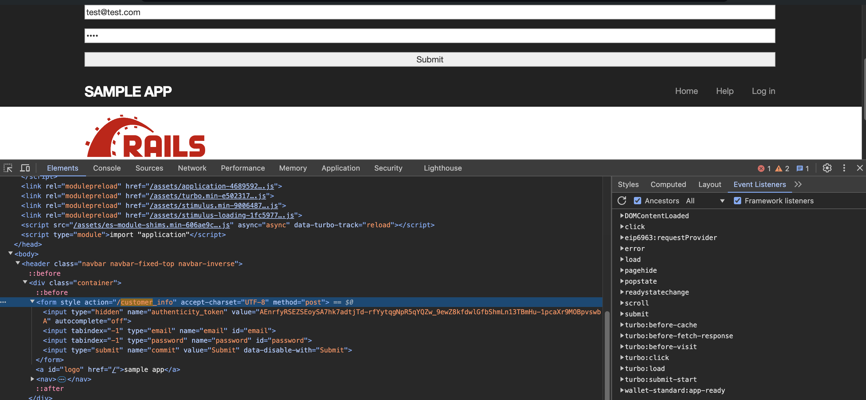866x400 pixels.
Task: Collapse the body element node
Action: [10, 253]
